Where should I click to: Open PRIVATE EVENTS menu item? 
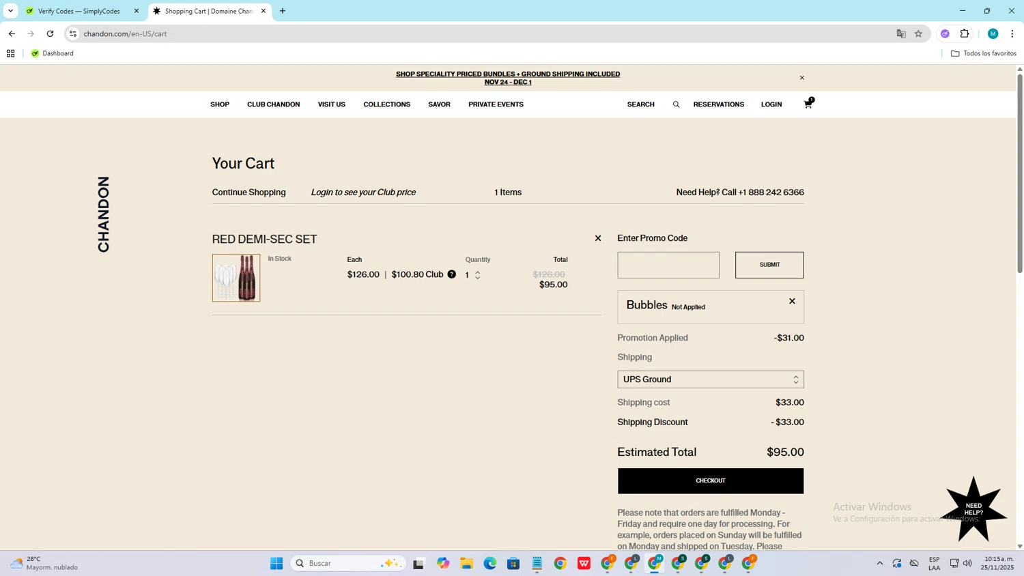[496, 104]
